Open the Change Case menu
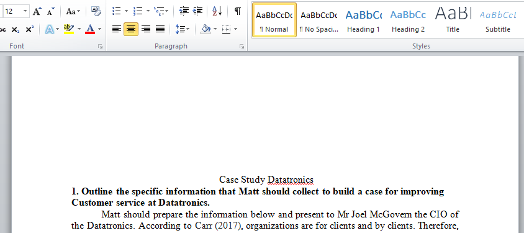Image resolution: width=524 pixels, height=233 pixels. pyautogui.click(x=73, y=11)
